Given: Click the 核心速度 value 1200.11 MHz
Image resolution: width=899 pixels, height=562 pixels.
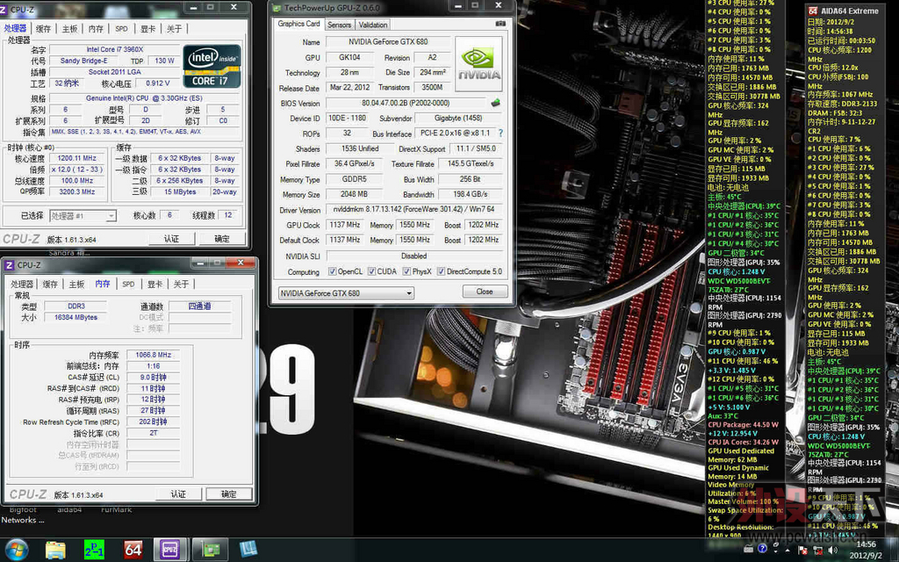Looking at the screenshot, I should 77,158.
